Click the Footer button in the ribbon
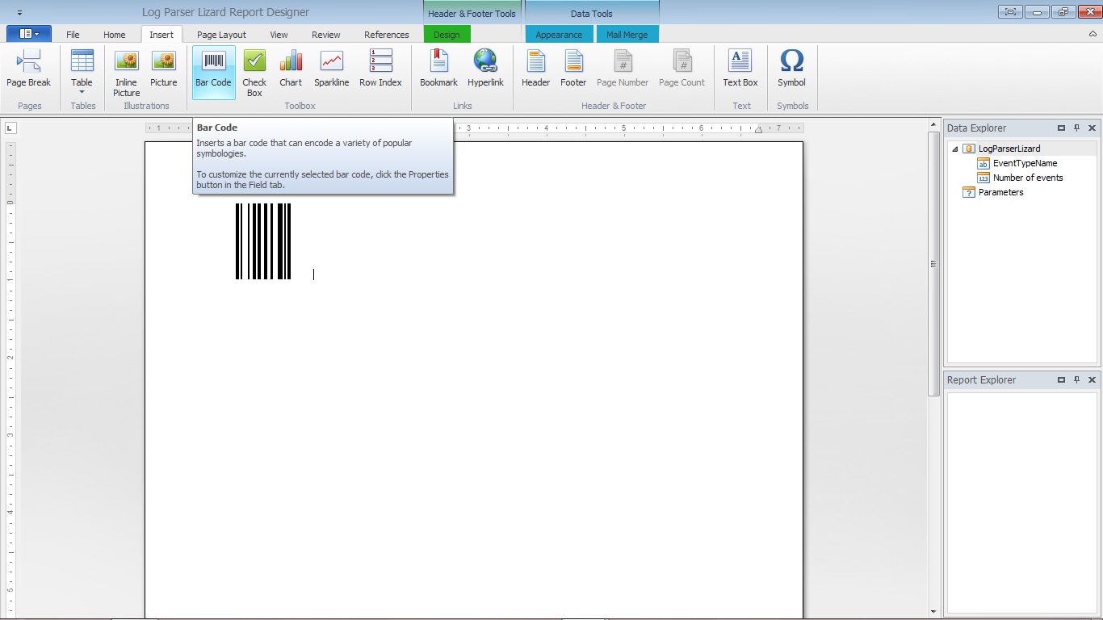 click(573, 69)
